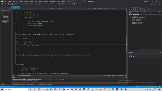Expand the Ссылки tree node
This screenshot has width=162, height=91.
click(x=131, y=16)
